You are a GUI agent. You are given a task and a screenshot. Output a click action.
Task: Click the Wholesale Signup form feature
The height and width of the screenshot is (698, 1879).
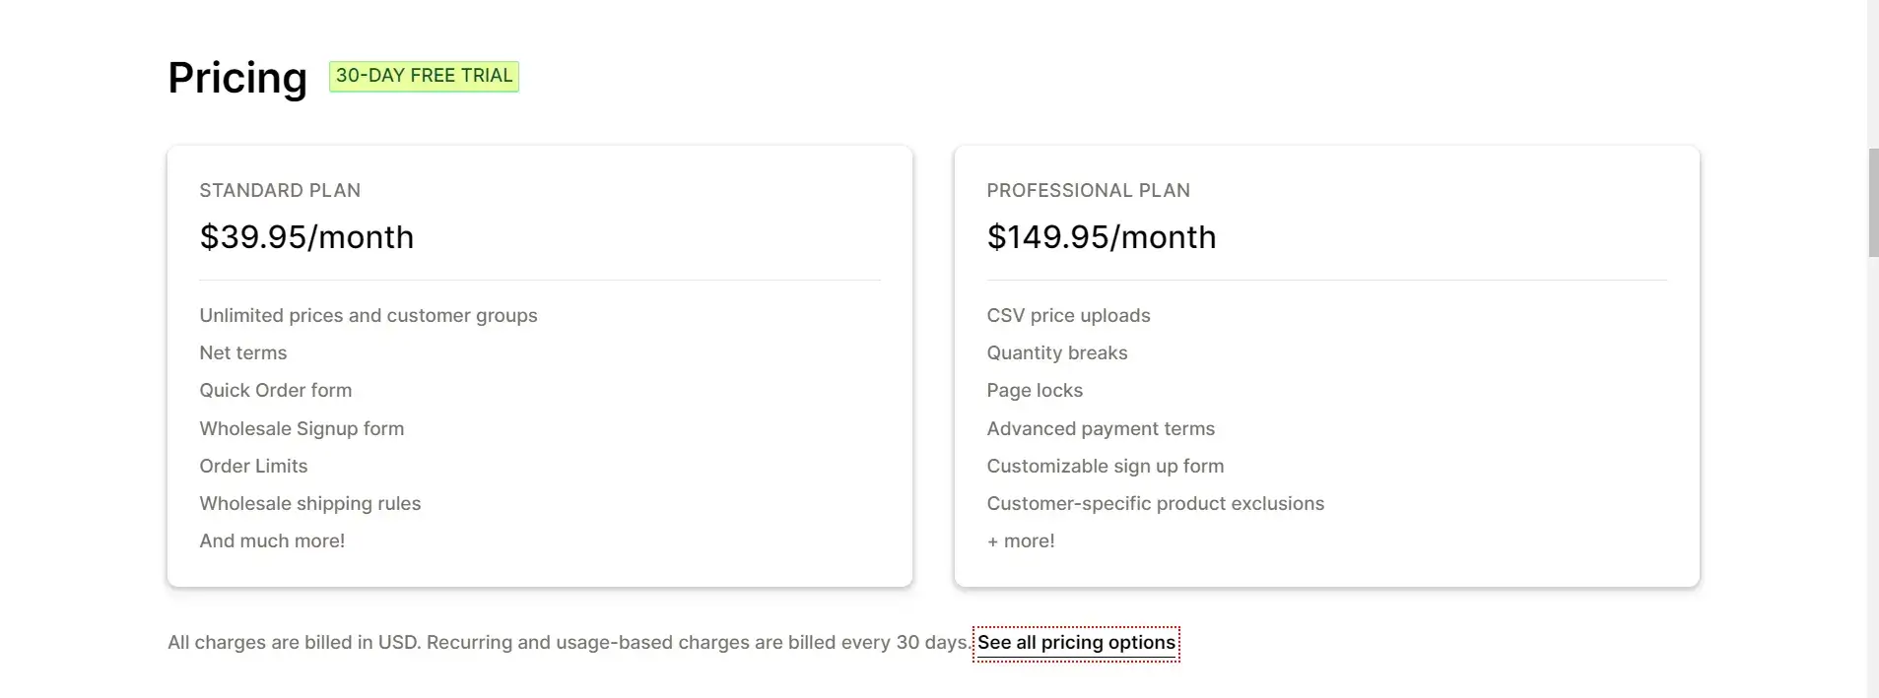coord(302,429)
